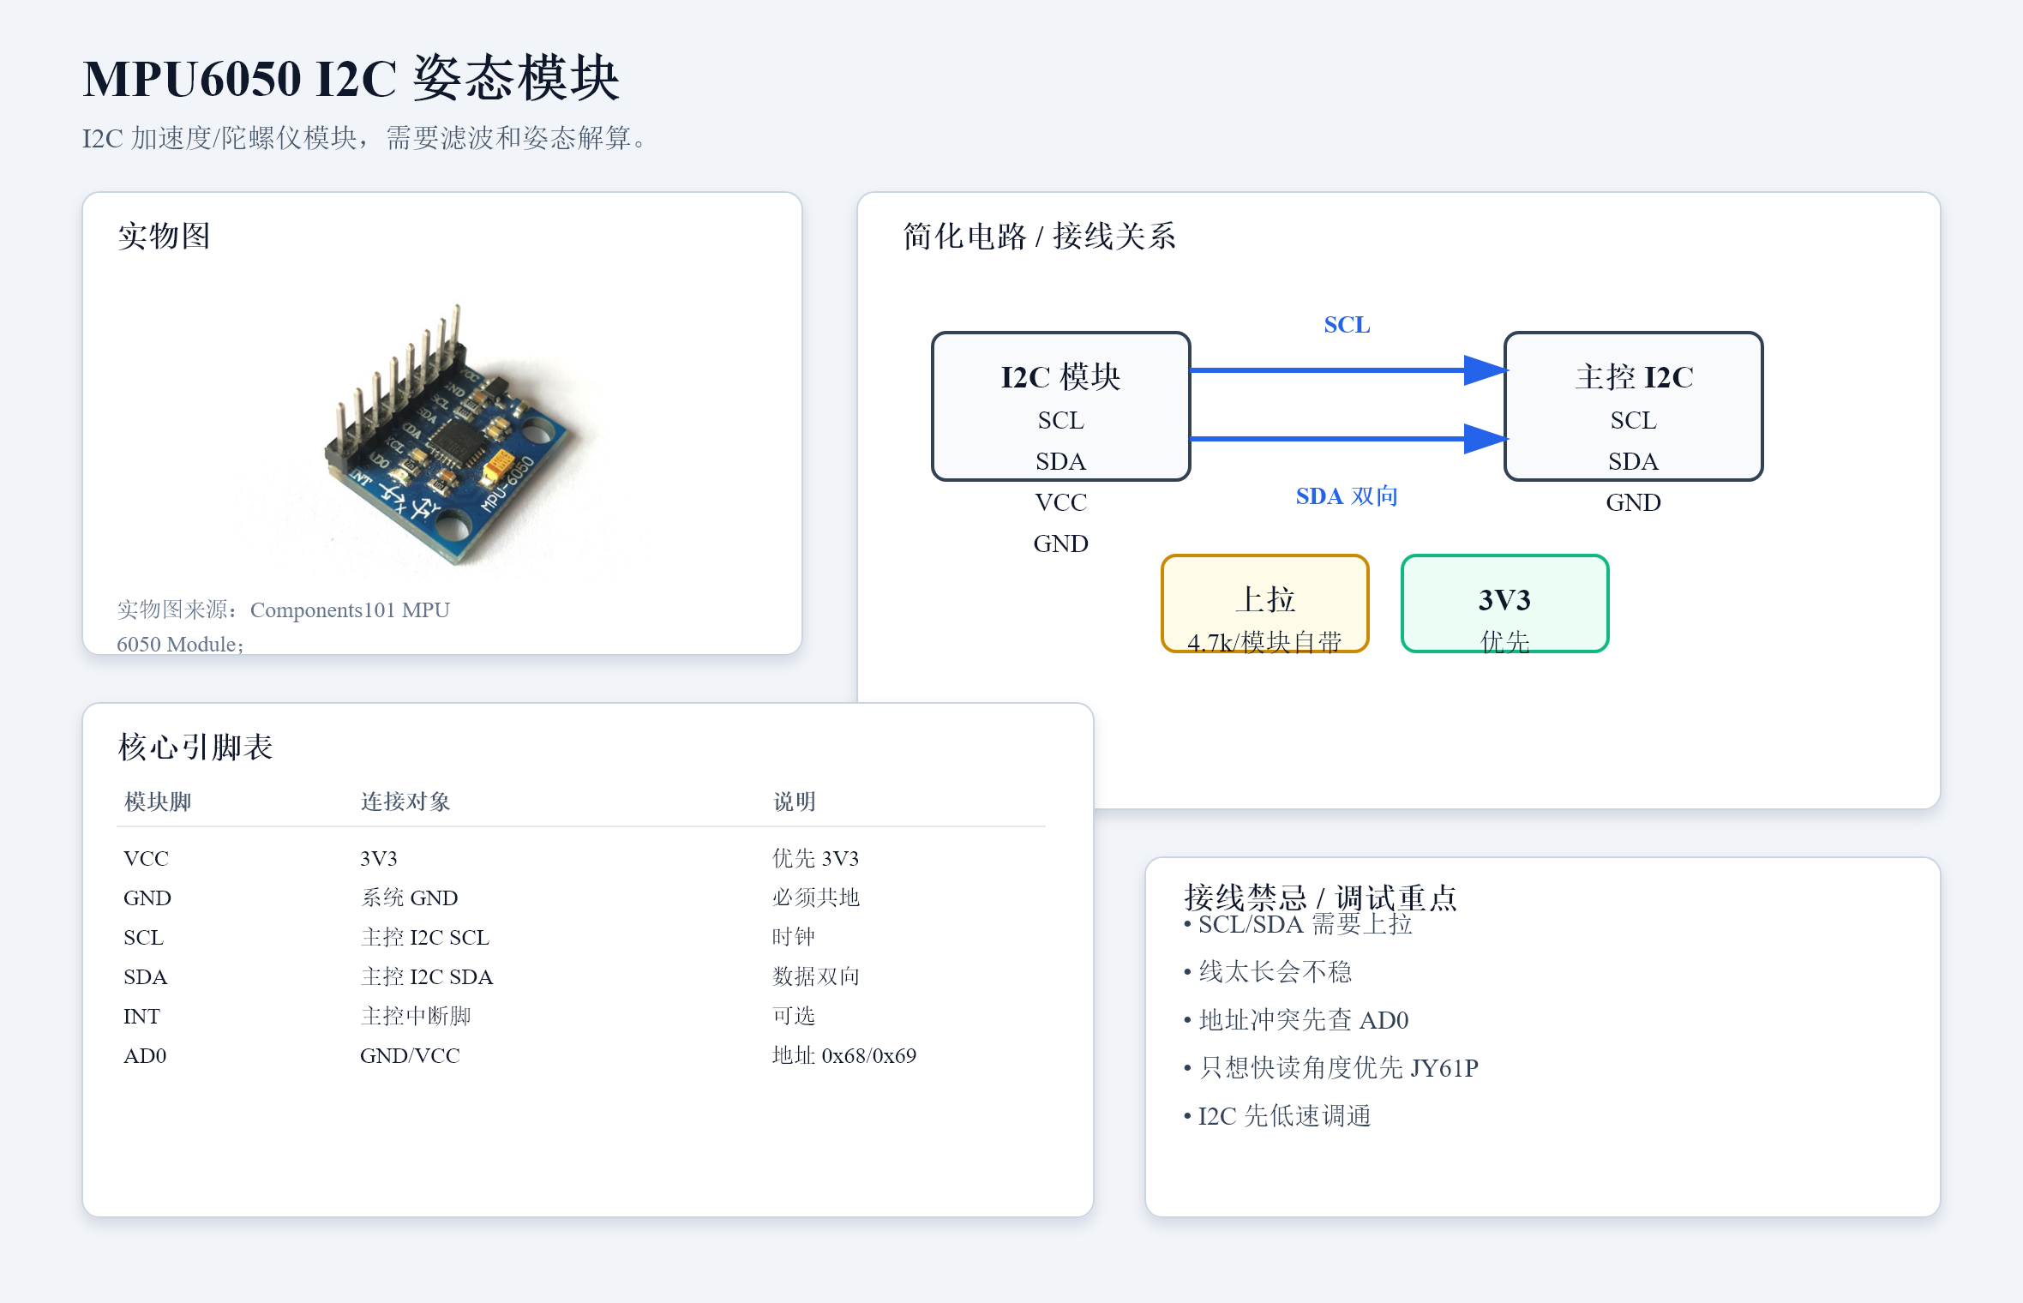Click the "优先 3V3" description cell
2023x1303 pixels.
pos(815,858)
